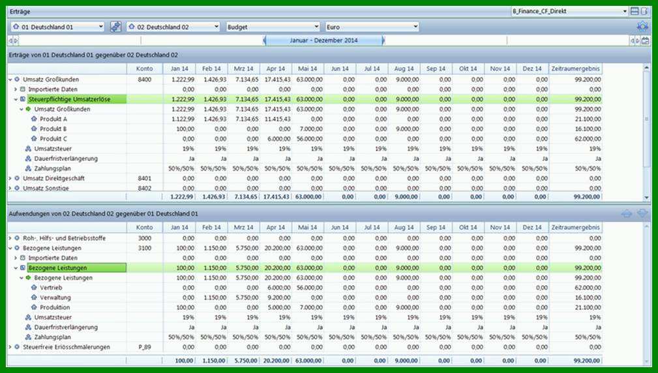Click the down arrow in the Aufwendungen header
Screen dimensions: 658x373
tap(642, 214)
